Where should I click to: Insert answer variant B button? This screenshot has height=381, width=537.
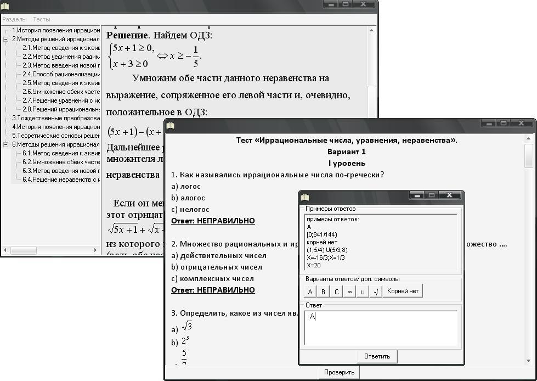pyautogui.click(x=323, y=292)
